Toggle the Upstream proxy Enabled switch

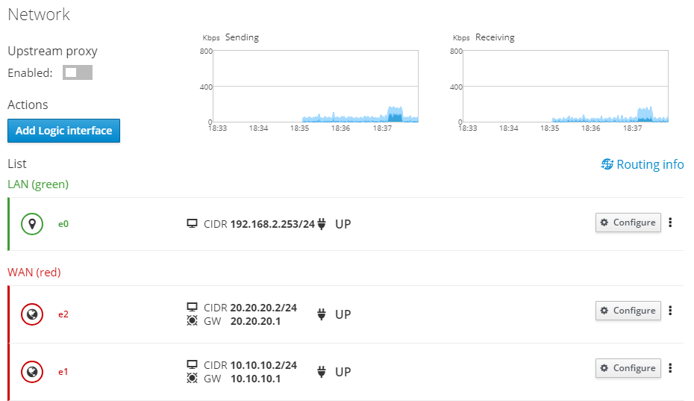coord(78,72)
